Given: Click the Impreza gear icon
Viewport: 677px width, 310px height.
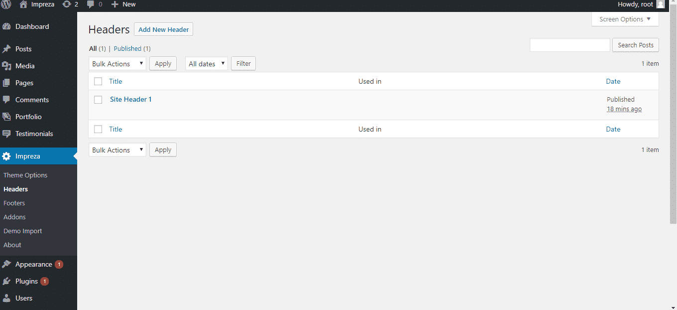Looking at the screenshot, I should pyautogui.click(x=6, y=156).
